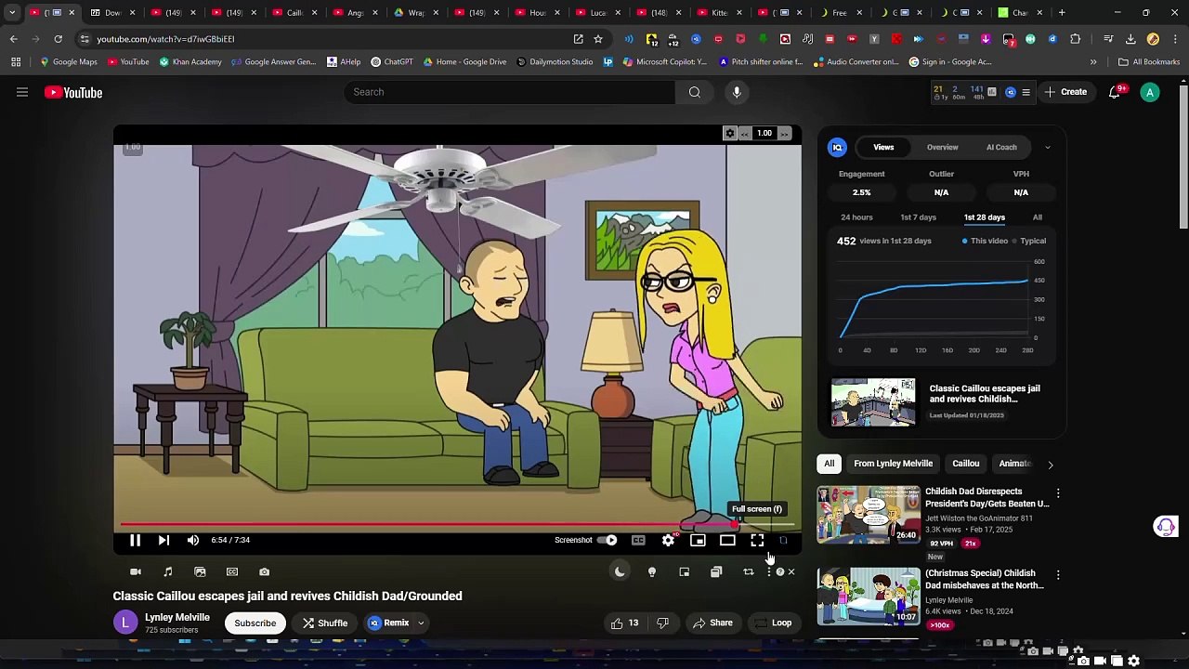The height and width of the screenshot is (669, 1189).
Task: Subscribe to Lynley Melville channel
Action: point(255,623)
